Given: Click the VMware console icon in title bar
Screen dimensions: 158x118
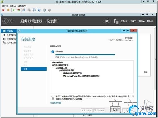Looking at the screenshot, I should 2,2.
